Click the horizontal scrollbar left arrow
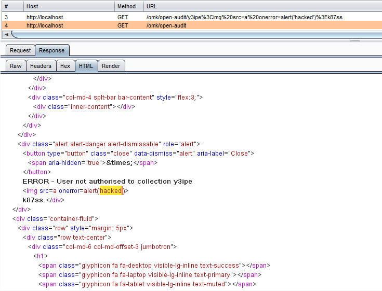Image resolution: width=382 pixels, height=291 pixels. pos(6,35)
